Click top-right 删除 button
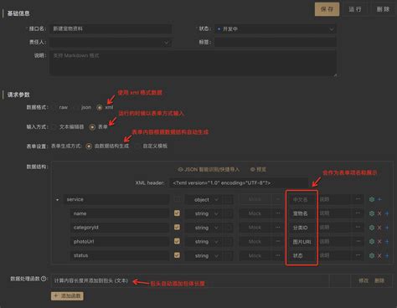 point(383,9)
